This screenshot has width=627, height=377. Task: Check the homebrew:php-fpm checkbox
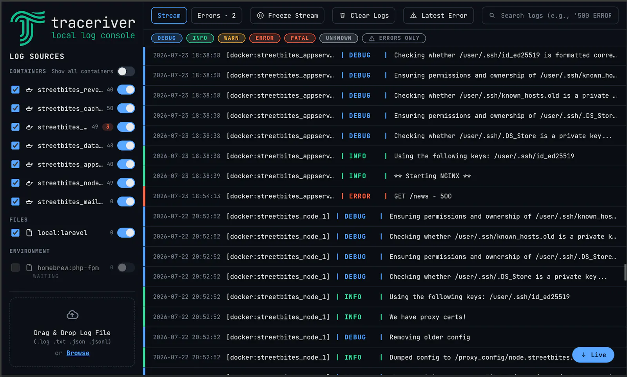tap(15, 267)
